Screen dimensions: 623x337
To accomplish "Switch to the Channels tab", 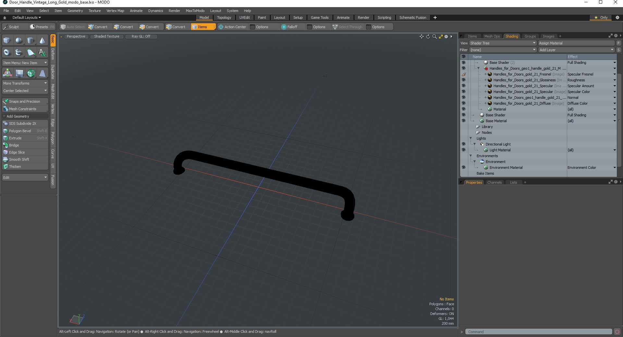I will point(494,182).
